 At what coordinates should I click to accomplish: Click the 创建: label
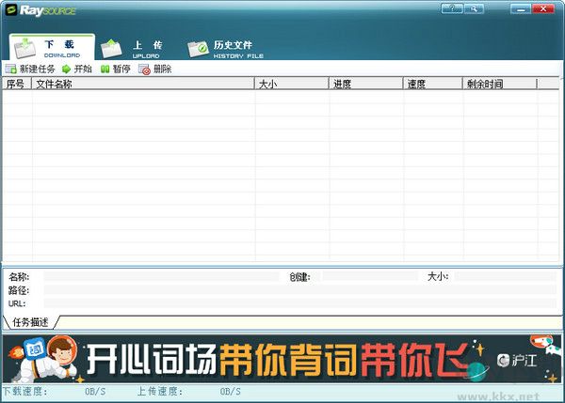click(299, 277)
